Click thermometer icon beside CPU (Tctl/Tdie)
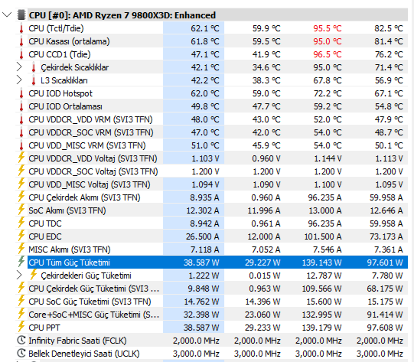Viewport: 414px width, 362px height. pyautogui.click(x=21, y=28)
